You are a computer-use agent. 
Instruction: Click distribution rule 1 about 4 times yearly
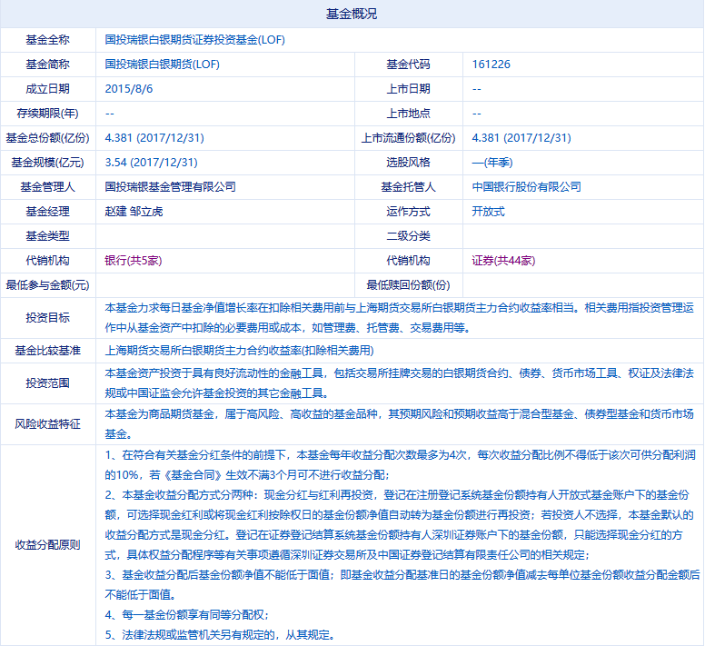(x=400, y=465)
